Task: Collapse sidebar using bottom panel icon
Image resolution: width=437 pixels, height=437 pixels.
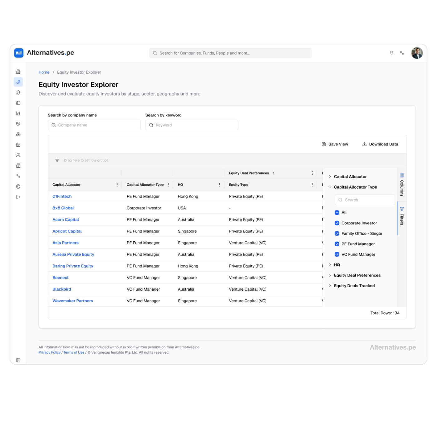Action: tap(18, 360)
